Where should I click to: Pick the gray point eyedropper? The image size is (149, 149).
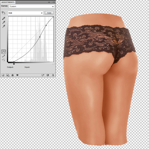(3, 22)
